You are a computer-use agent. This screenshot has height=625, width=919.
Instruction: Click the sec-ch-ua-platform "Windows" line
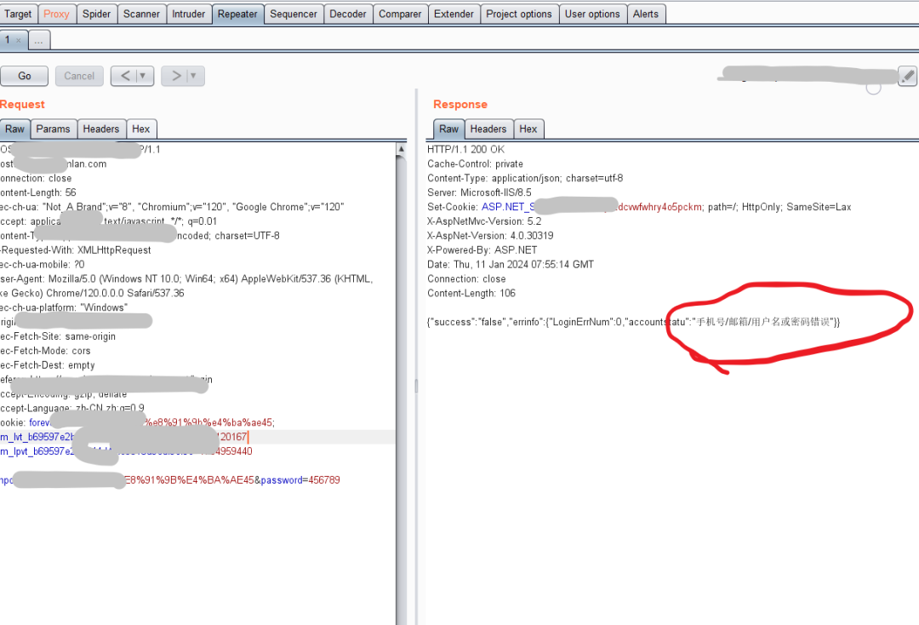pyautogui.click(x=63, y=307)
